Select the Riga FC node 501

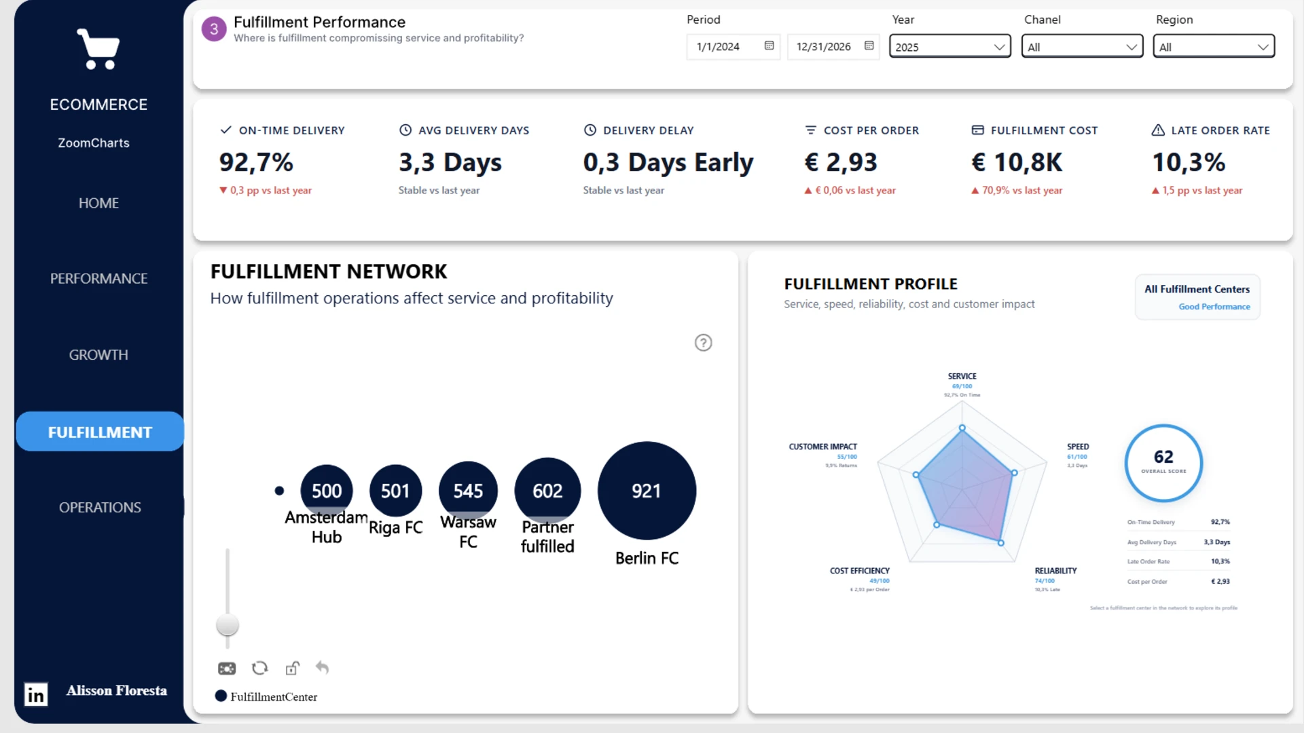coord(395,491)
